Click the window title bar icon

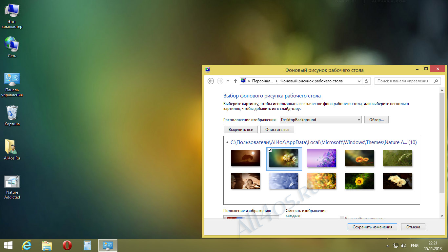pyautogui.click(x=208, y=70)
